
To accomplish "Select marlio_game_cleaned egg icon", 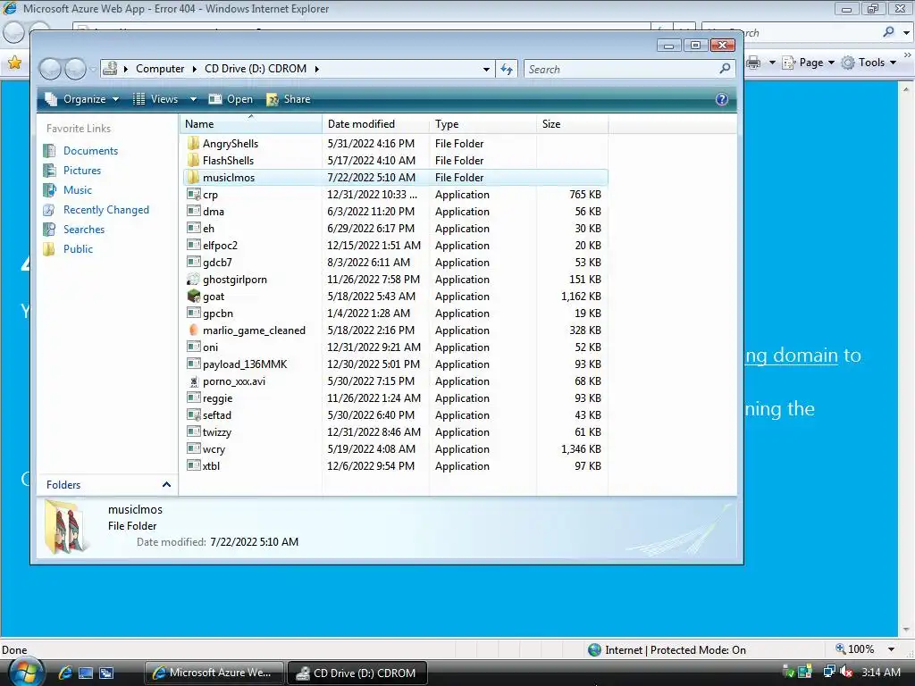I will (193, 330).
